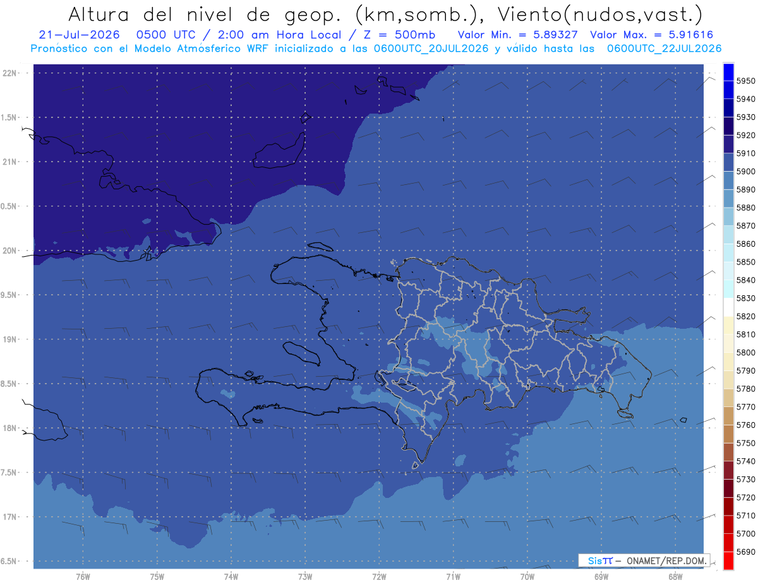Click the colorbar label '5810'
758x585 pixels.
click(745, 334)
